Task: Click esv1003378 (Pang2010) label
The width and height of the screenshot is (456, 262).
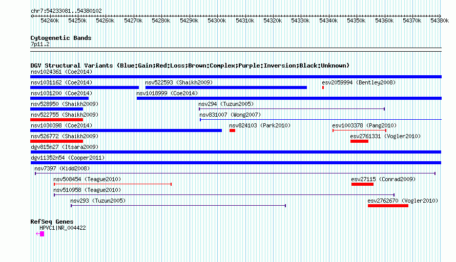Action: point(364,125)
